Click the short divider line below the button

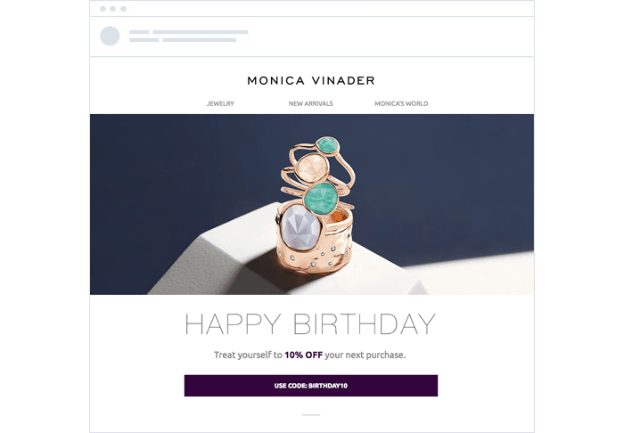[311, 415]
